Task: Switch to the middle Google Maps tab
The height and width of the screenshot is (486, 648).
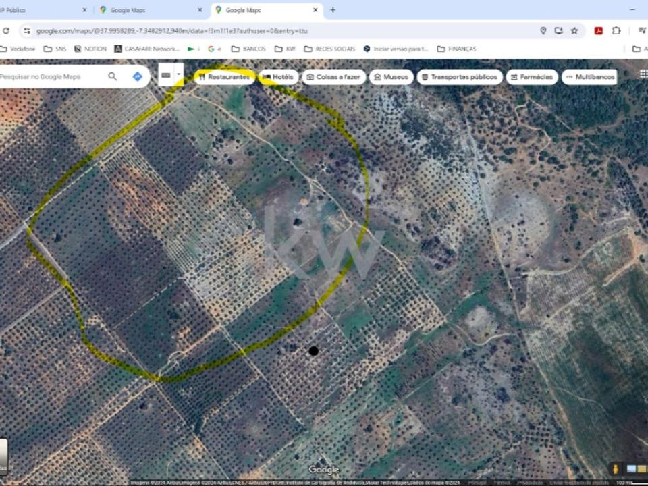Action: pyautogui.click(x=151, y=10)
